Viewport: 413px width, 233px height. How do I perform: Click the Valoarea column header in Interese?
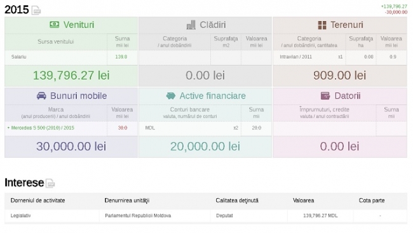click(x=303, y=201)
